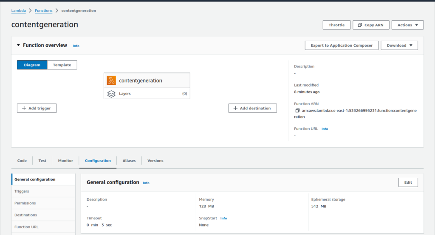Click the plus icon on Add destination

coord(235,108)
